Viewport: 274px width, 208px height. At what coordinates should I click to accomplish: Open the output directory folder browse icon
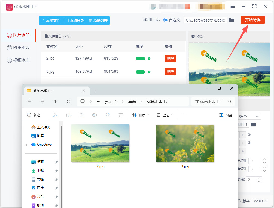[x=231, y=20]
